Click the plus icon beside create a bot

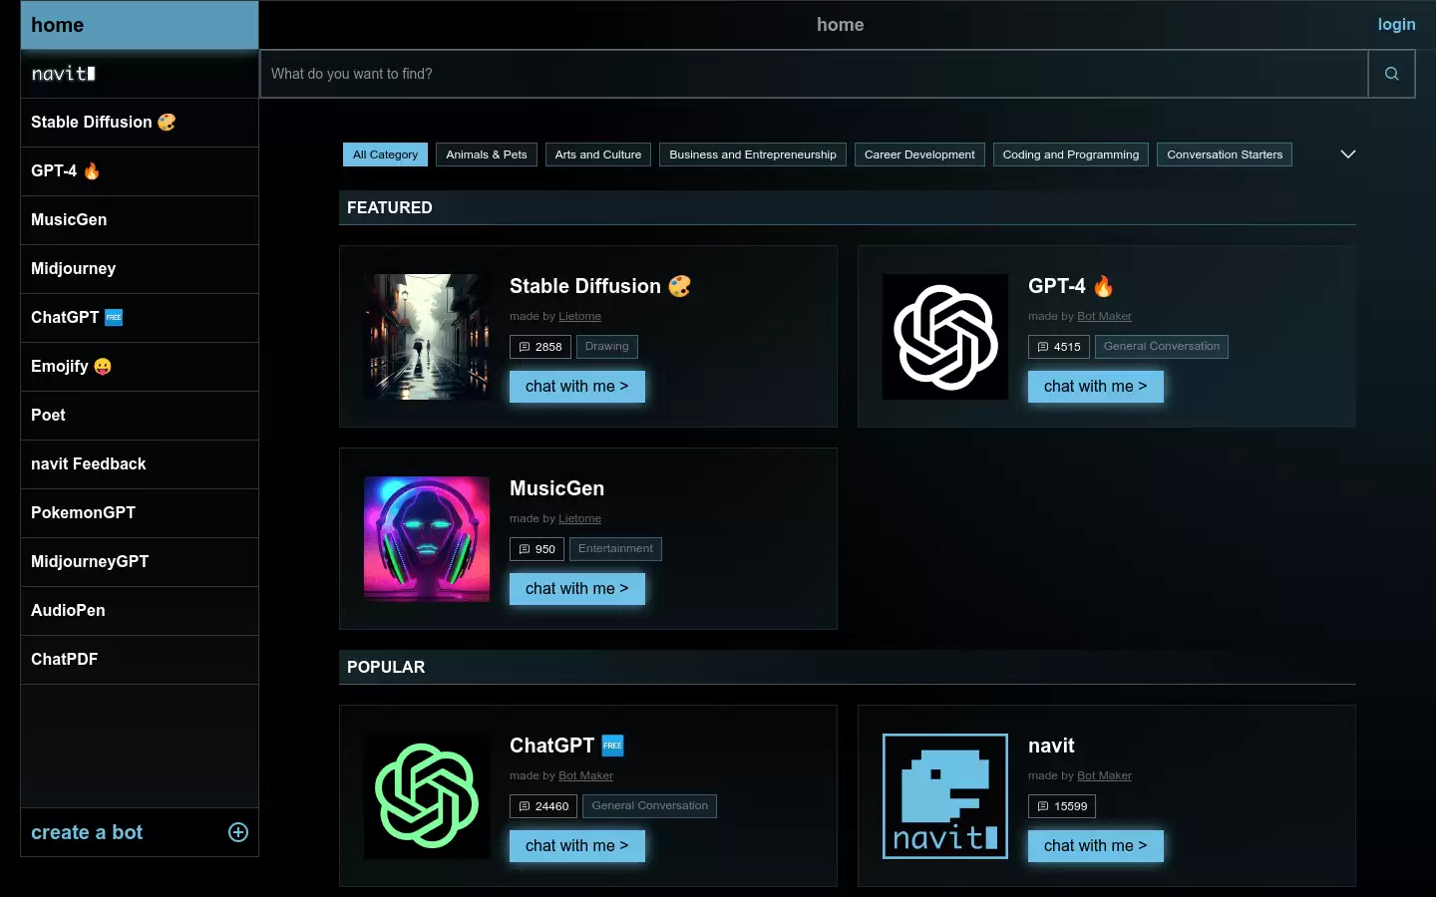(238, 832)
